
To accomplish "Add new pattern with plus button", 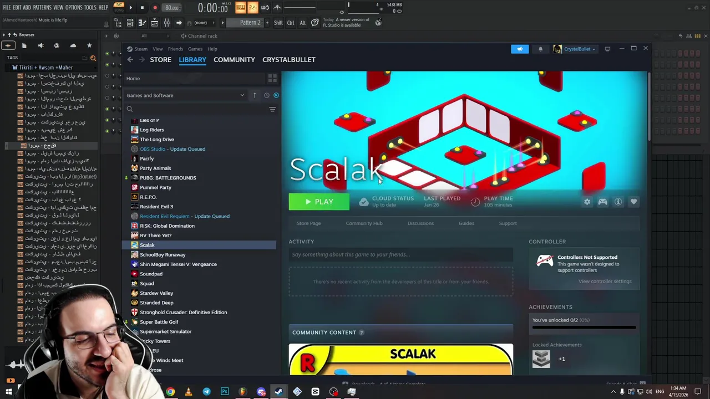I will [x=267, y=23].
